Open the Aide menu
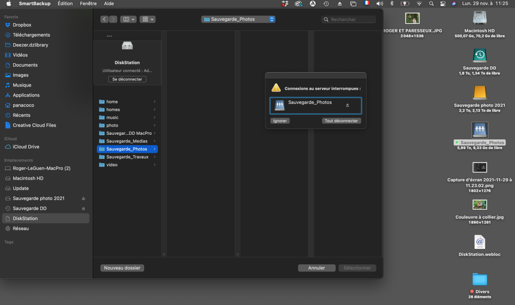The image size is (515, 305). pyautogui.click(x=109, y=4)
